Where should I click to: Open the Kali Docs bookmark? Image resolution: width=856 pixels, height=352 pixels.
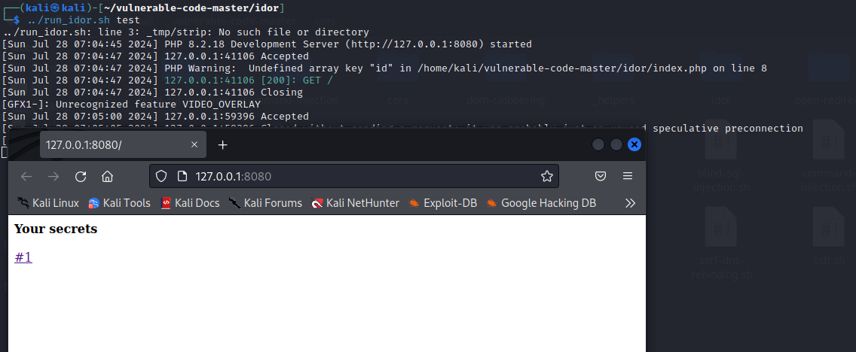click(x=190, y=203)
